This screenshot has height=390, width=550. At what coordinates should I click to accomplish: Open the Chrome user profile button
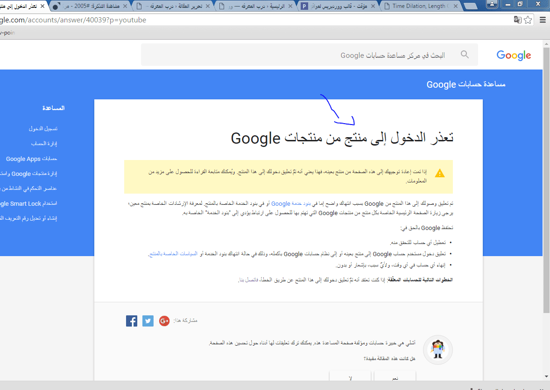tap(492, 4)
